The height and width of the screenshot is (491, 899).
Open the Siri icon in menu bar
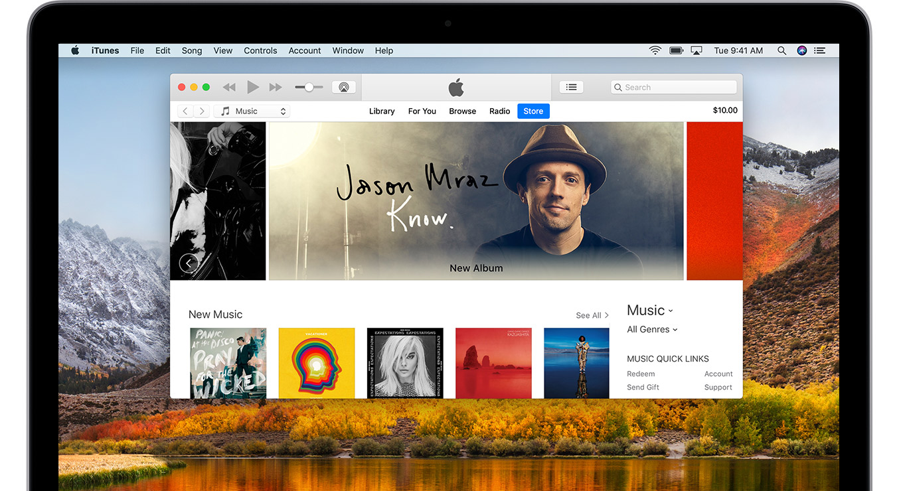pyautogui.click(x=801, y=50)
